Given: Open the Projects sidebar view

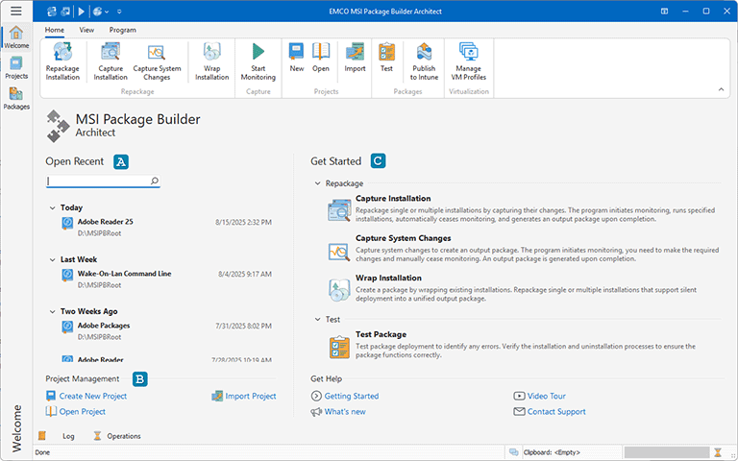Looking at the screenshot, I should [15, 68].
